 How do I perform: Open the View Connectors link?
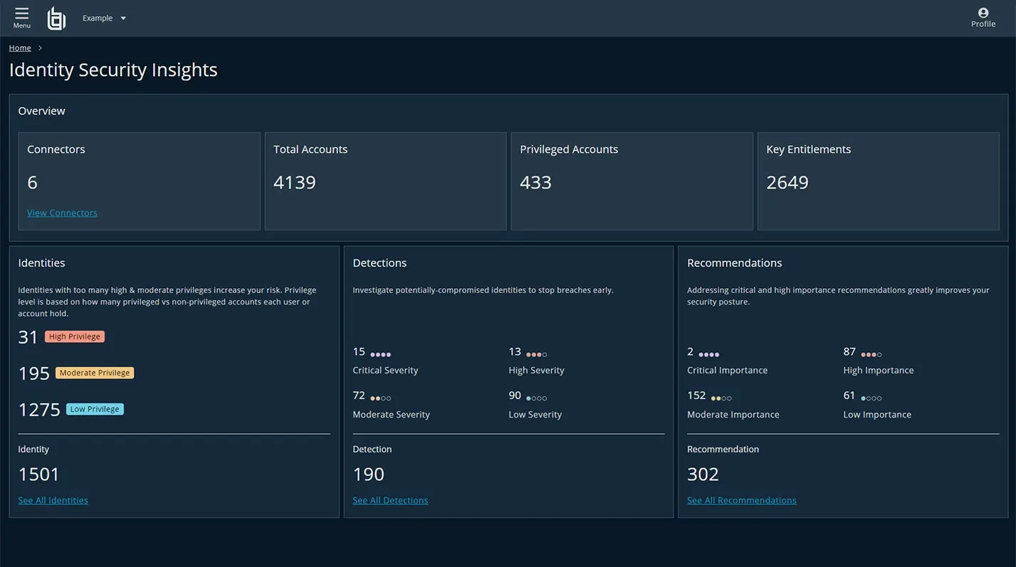[x=62, y=213]
